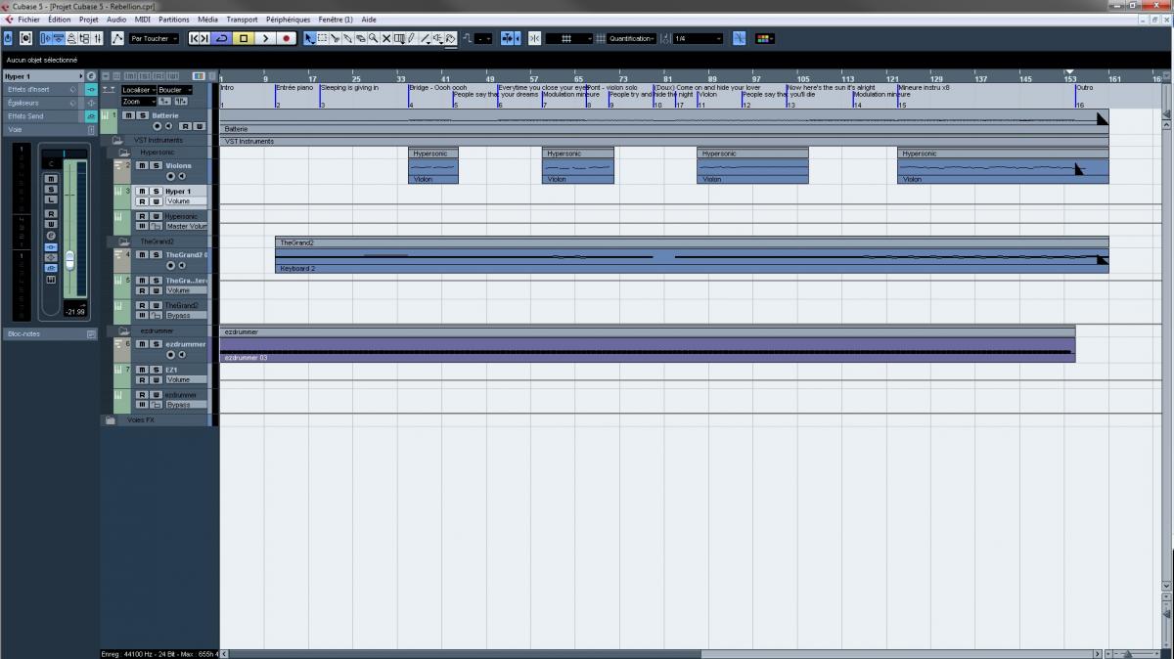Click inspector channel Listen L button
This screenshot has width=1174, height=659.
coord(51,199)
